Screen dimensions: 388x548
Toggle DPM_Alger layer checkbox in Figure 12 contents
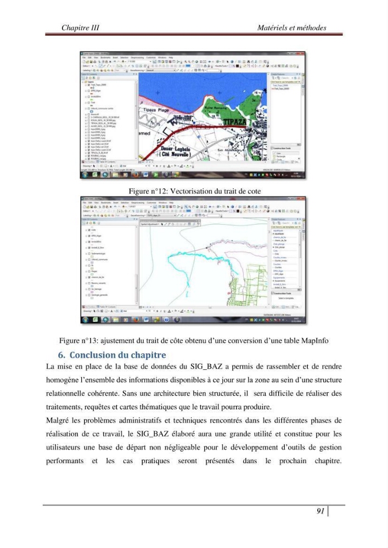89,91
